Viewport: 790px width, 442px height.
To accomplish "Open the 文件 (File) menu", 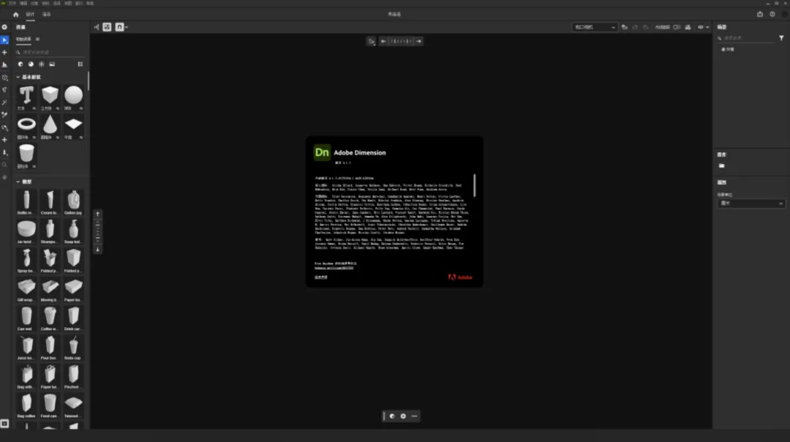I will (x=12, y=3).
